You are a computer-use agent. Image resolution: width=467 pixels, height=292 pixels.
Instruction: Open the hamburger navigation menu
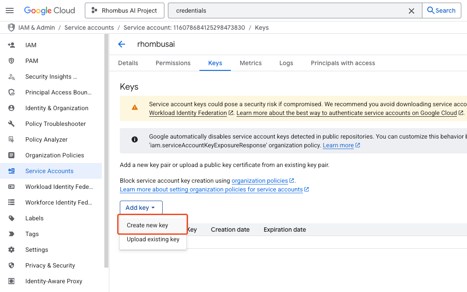pyautogui.click(x=10, y=10)
